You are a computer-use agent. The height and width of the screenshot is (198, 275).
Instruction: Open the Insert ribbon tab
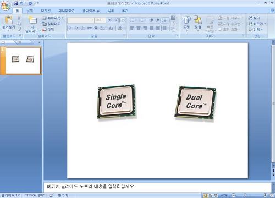coord(30,10)
